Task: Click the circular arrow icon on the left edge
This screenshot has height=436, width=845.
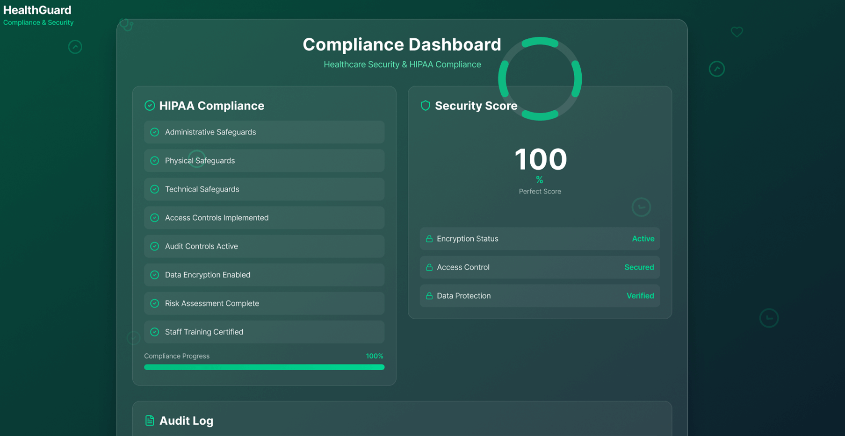Action: click(x=75, y=47)
